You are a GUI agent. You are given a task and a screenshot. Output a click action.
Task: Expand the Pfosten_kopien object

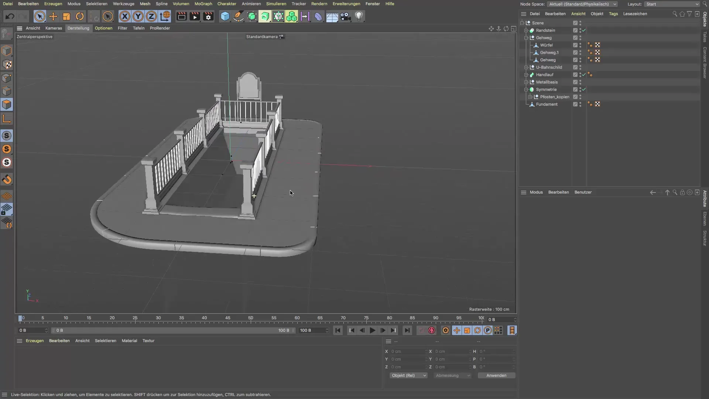point(530,97)
